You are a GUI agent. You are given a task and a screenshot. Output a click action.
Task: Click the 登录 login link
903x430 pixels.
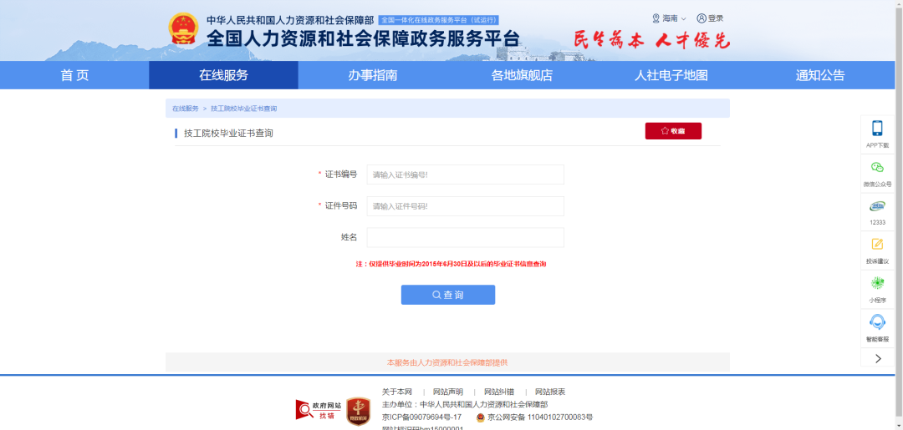[x=710, y=18]
